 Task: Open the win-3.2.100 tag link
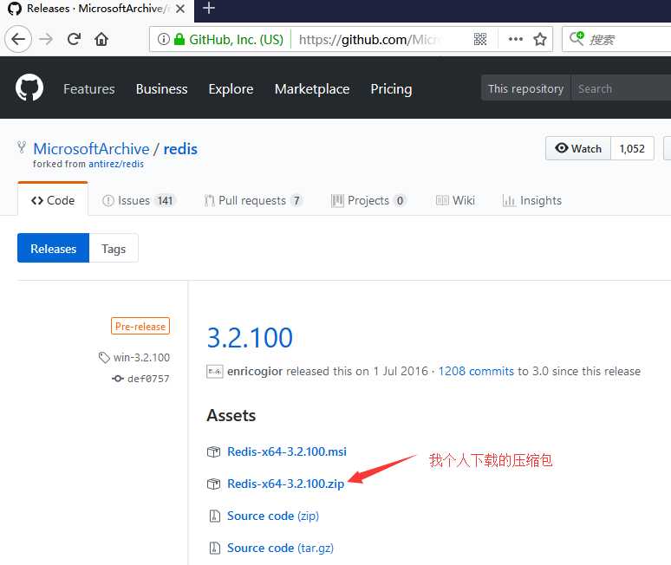point(141,358)
